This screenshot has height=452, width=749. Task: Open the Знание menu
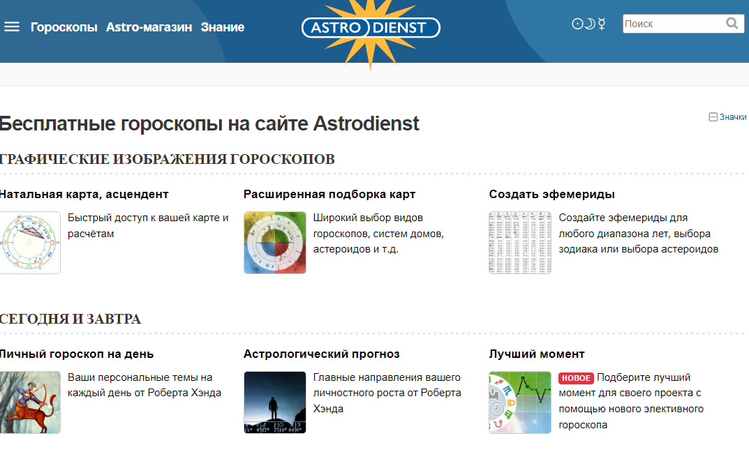click(x=223, y=27)
